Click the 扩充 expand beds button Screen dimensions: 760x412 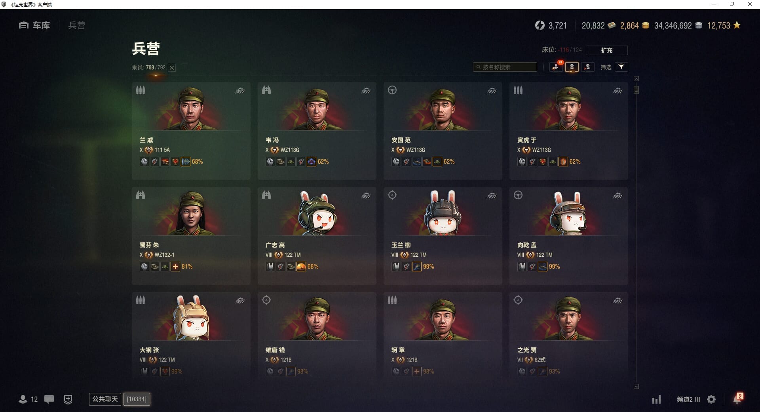[607, 50]
